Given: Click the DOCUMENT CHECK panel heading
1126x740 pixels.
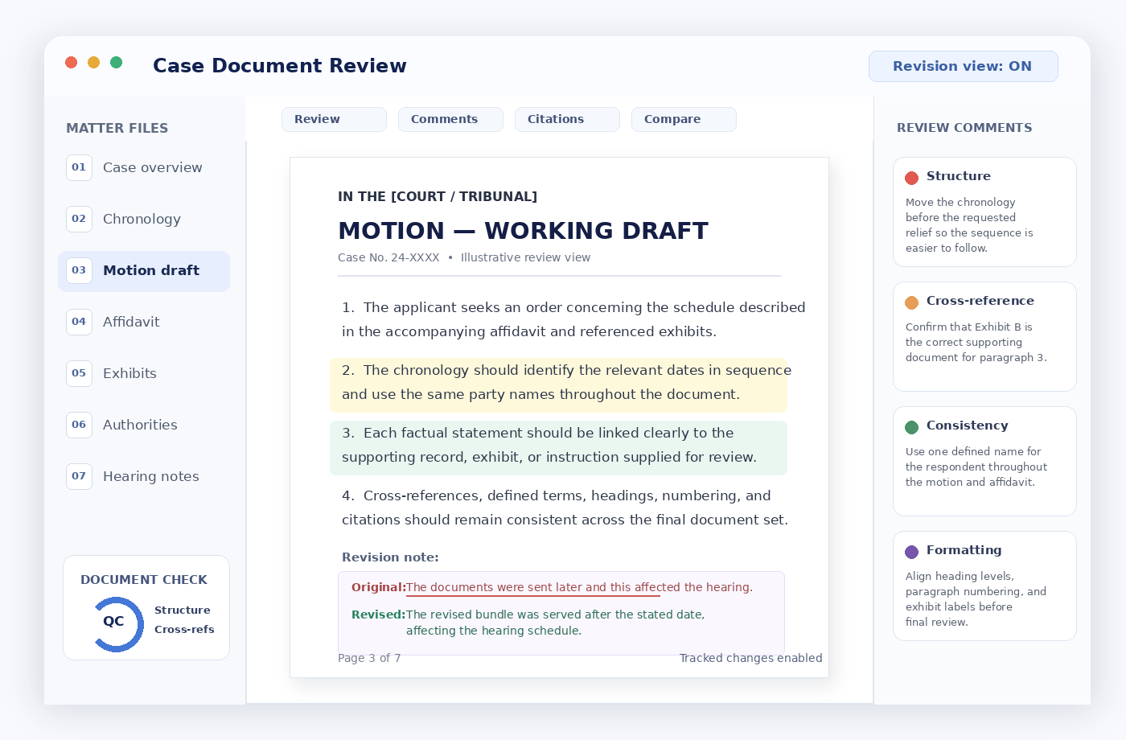Looking at the screenshot, I should pyautogui.click(x=144, y=580).
